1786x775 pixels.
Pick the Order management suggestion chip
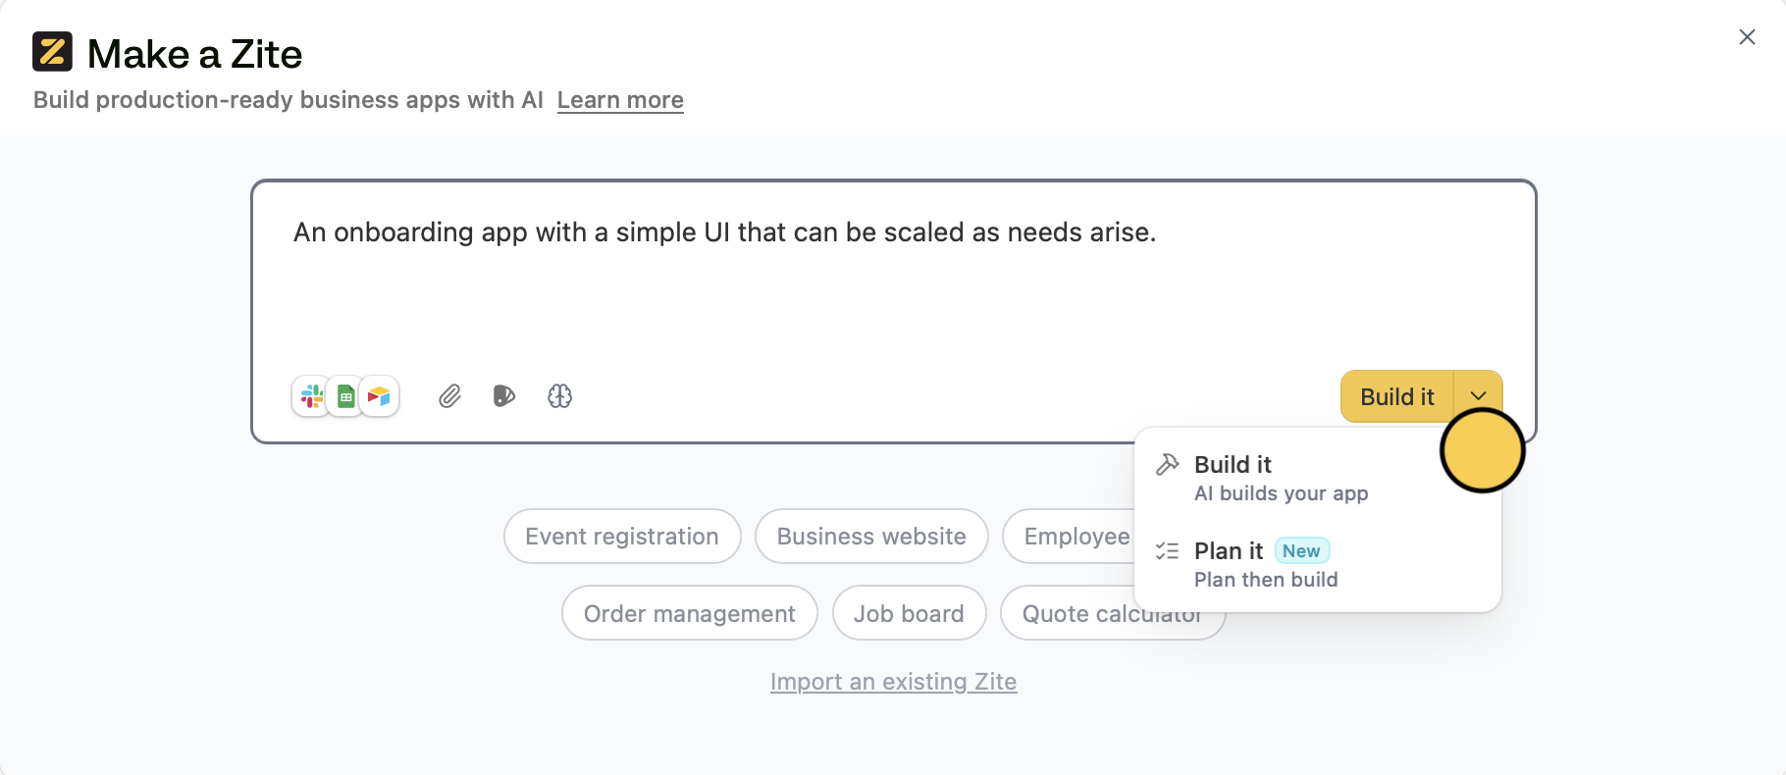[689, 614]
